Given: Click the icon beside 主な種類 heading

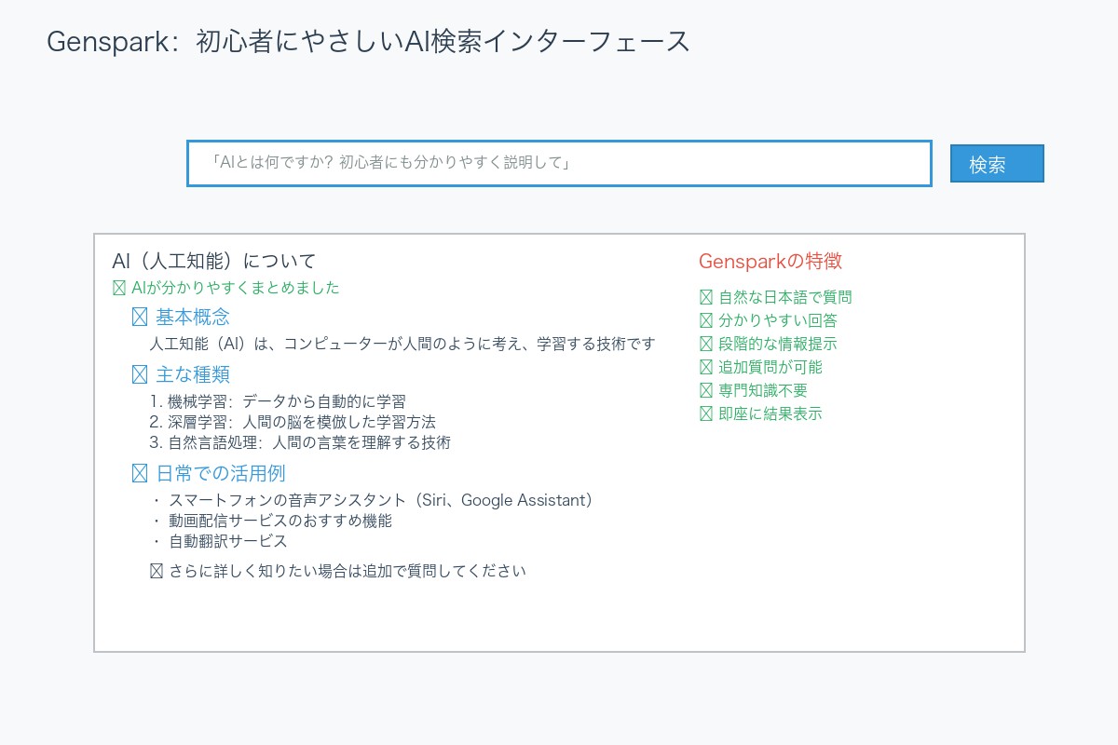Looking at the screenshot, I should click(x=140, y=375).
